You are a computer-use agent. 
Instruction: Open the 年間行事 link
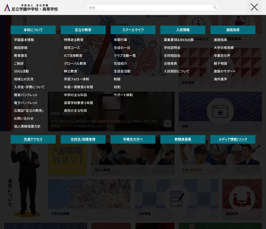pyautogui.click(x=121, y=40)
